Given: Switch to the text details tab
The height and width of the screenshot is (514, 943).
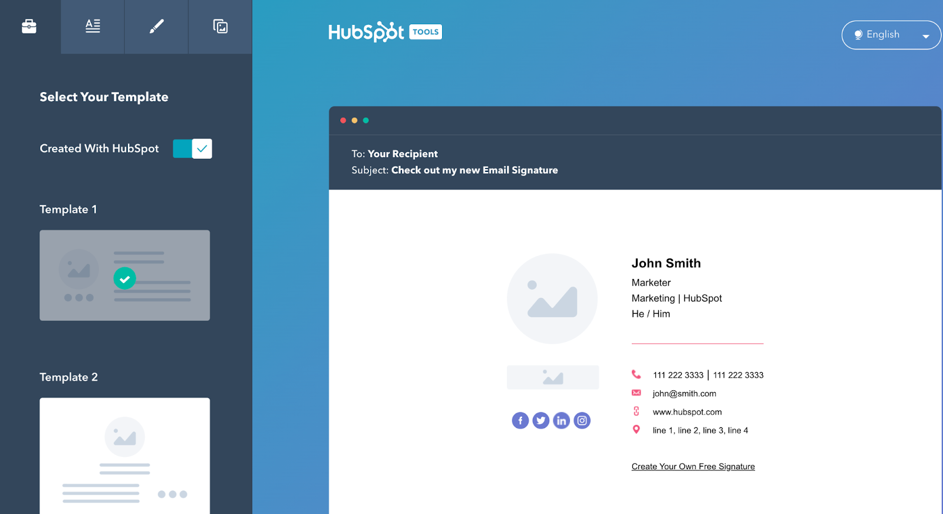Looking at the screenshot, I should (93, 26).
